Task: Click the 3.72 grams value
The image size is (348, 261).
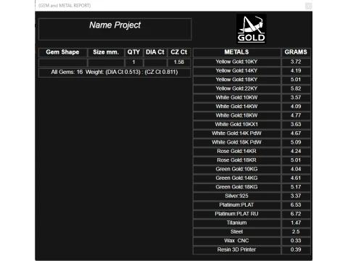Action: tap(296, 62)
